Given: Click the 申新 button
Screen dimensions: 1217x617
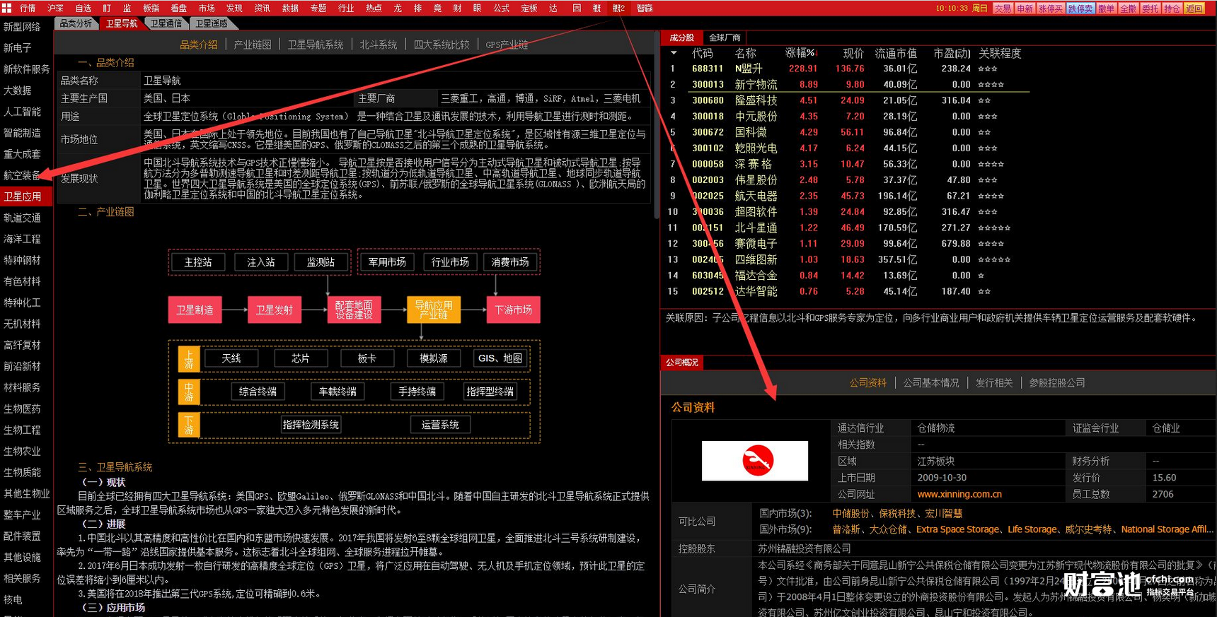Looking at the screenshot, I should (1025, 8).
